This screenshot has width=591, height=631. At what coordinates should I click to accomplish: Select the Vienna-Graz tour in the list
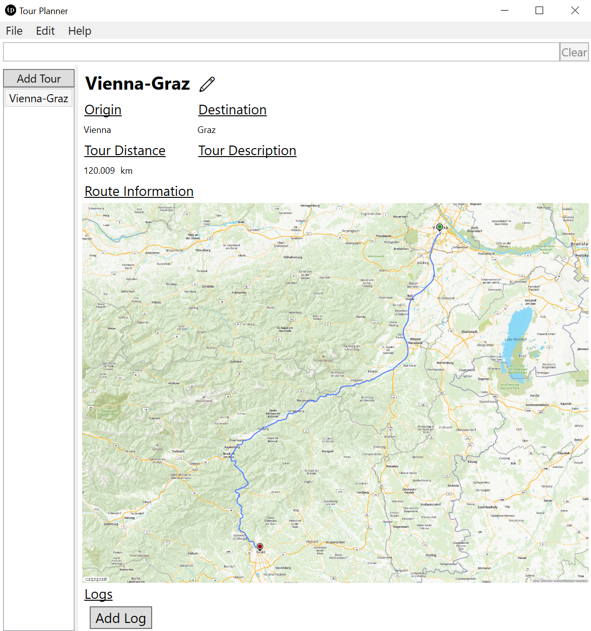[39, 98]
